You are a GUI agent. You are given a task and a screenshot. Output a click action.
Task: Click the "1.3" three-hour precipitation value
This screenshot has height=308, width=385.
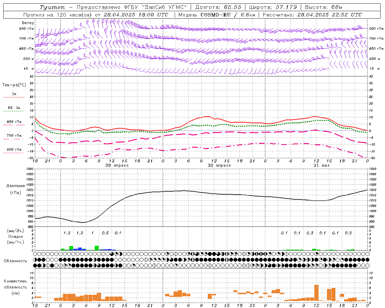(67, 233)
